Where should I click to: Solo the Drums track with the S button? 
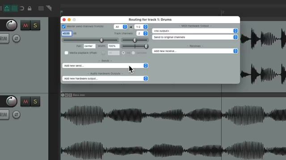pyautogui.click(x=35, y=25)
